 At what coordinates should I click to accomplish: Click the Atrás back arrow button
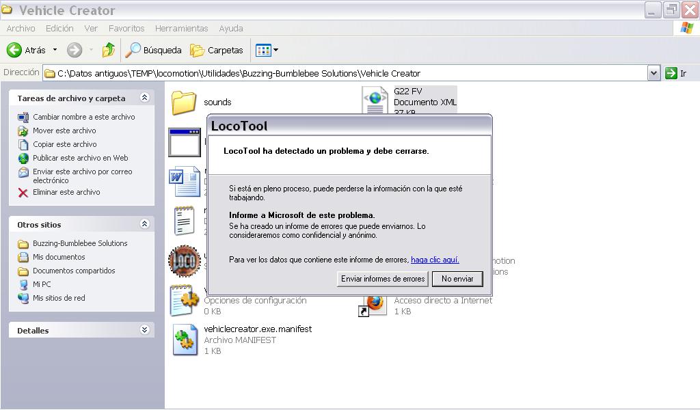[x=15, y=50]
